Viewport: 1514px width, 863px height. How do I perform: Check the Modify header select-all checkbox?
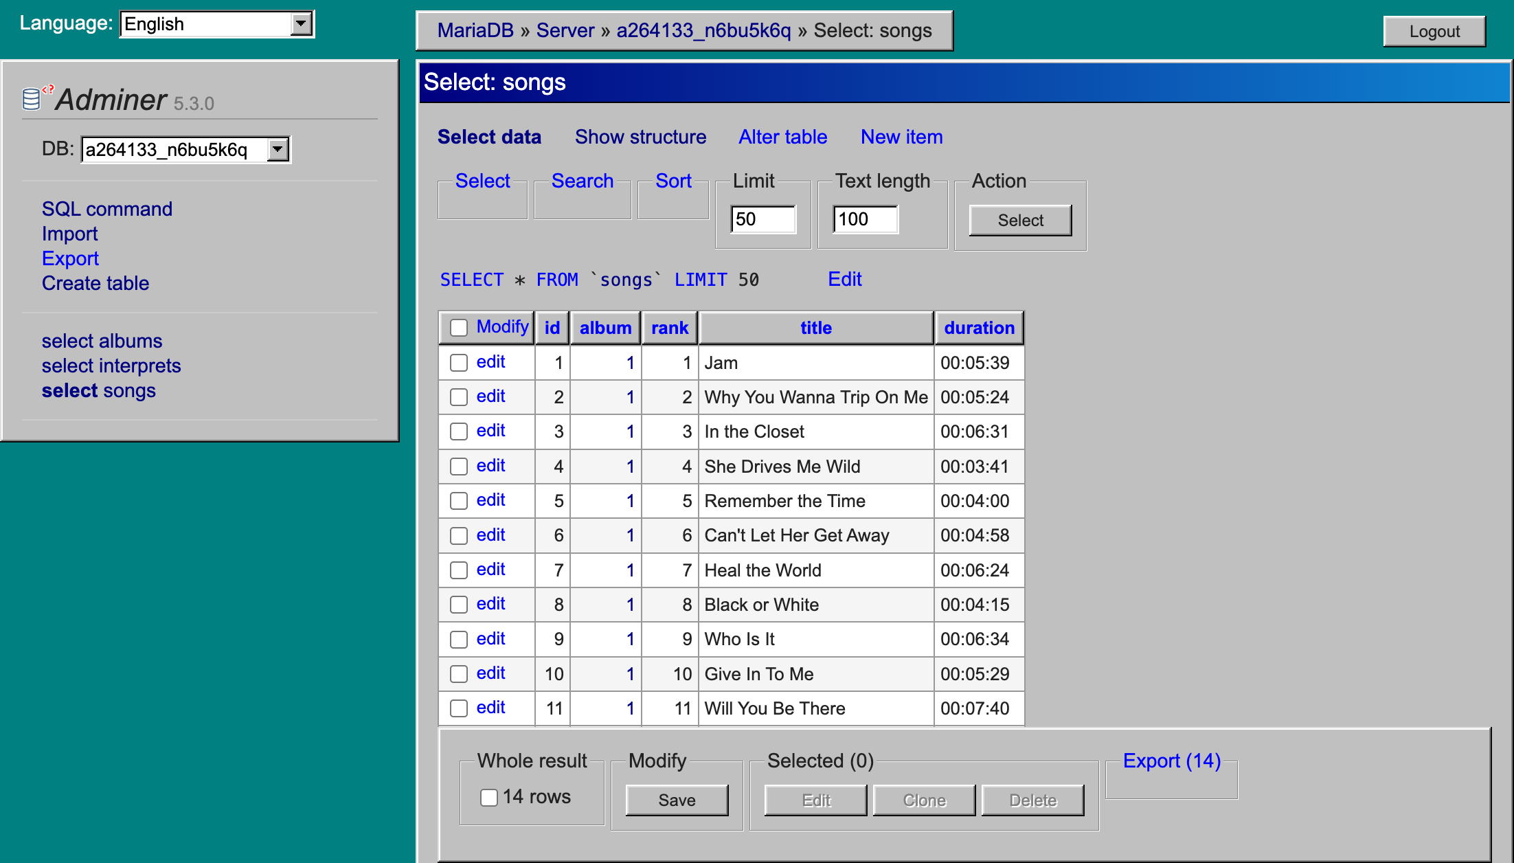tap(459, 328)
